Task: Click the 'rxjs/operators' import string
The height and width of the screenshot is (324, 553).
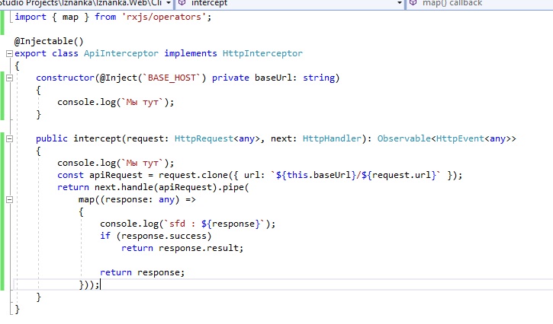Action: pyautogui.click(x=163, y=17)
